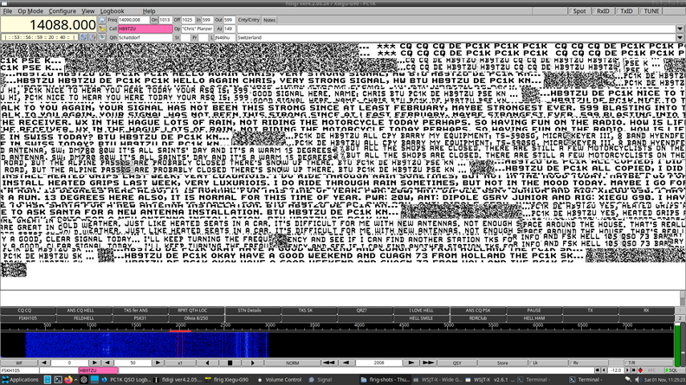Click the Call field containing HB9TZU

pos(142,29)
